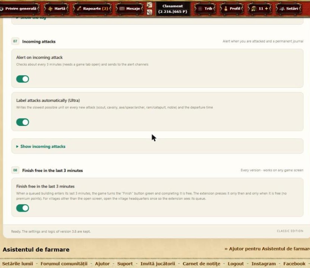
Task: Open the Mesaje messages menu
Action: pos(130,9)
